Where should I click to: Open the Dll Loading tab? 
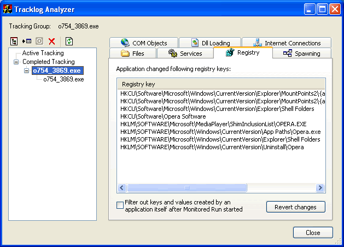210,43
